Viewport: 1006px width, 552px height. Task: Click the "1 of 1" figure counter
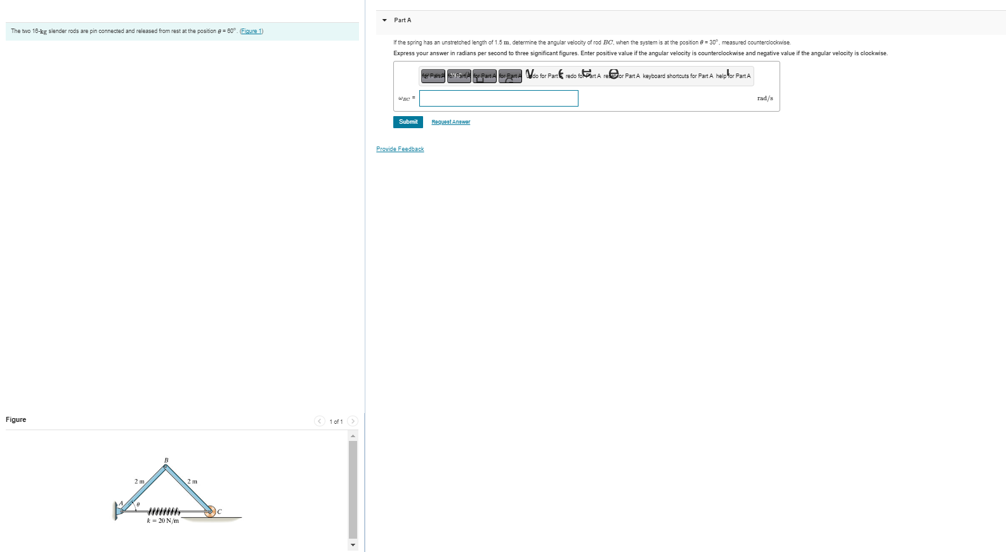click(x=336, y=422)
